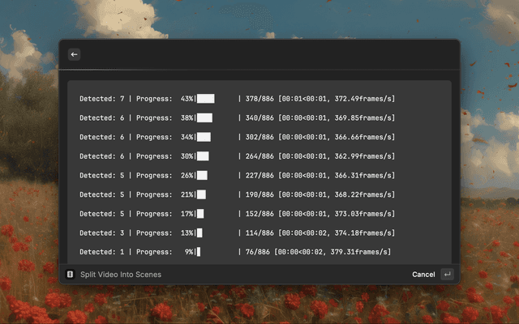The image size is (519, 324).
Task: Click the Split Video command icon
Action: (70, 275)
